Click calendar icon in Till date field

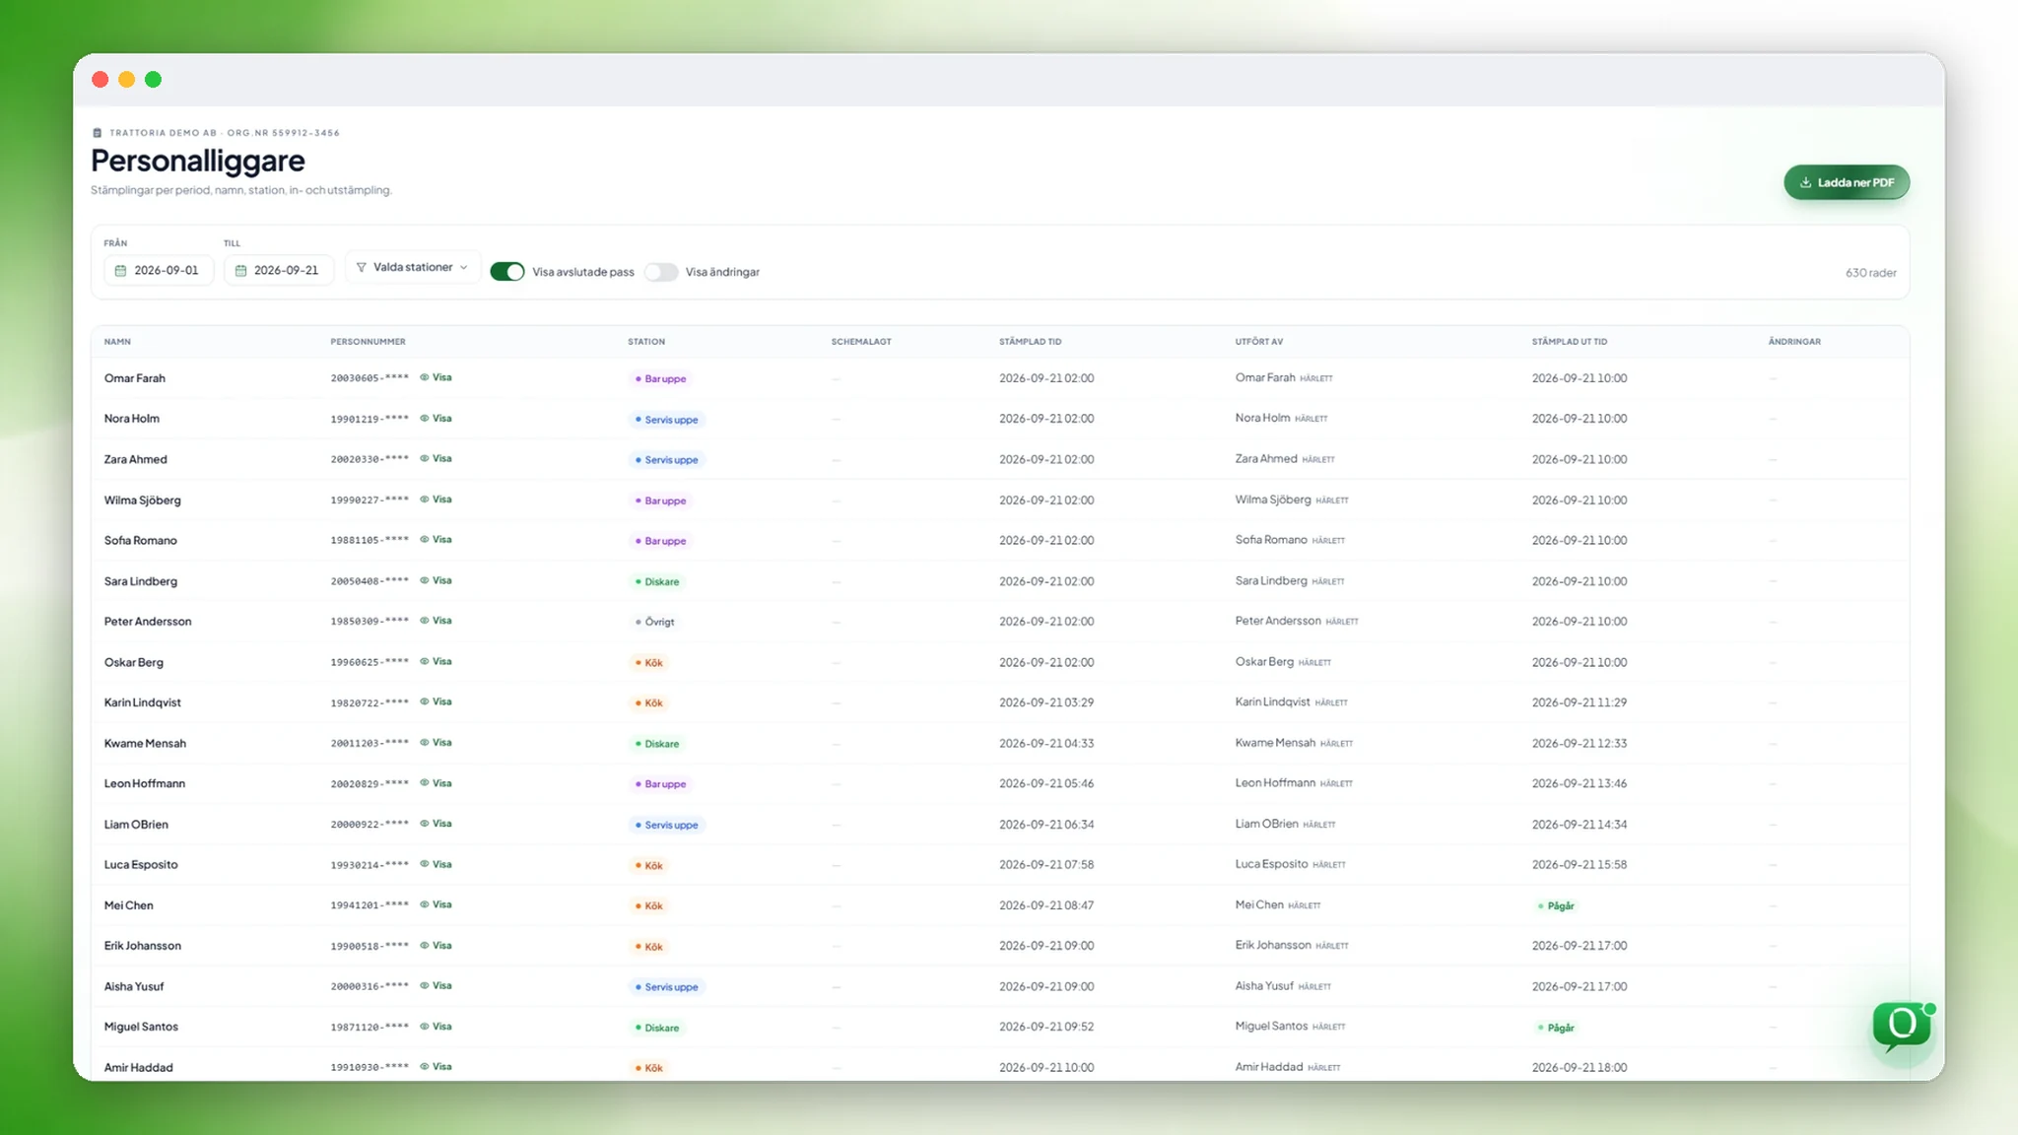tap(240, 270)
